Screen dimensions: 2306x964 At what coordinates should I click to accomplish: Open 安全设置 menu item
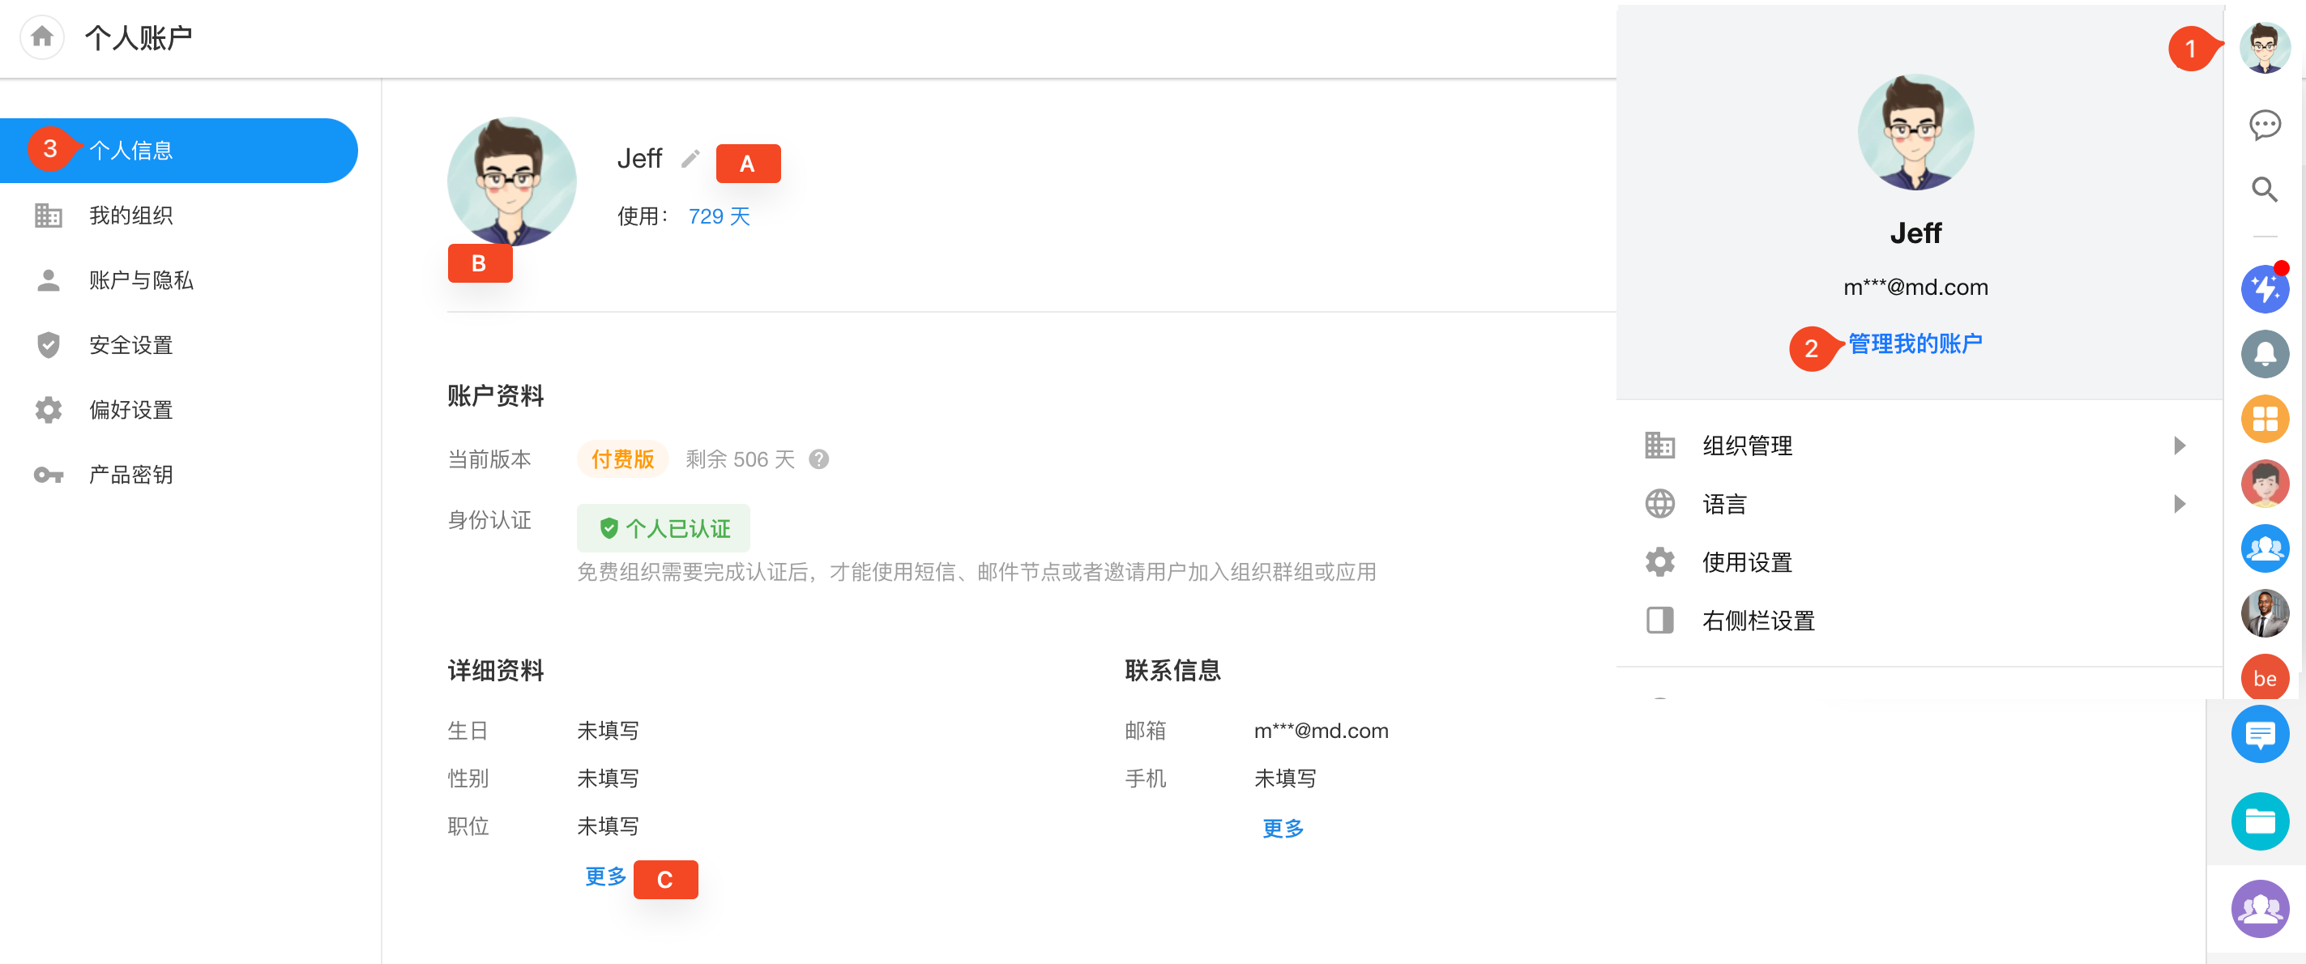[179, 344]
